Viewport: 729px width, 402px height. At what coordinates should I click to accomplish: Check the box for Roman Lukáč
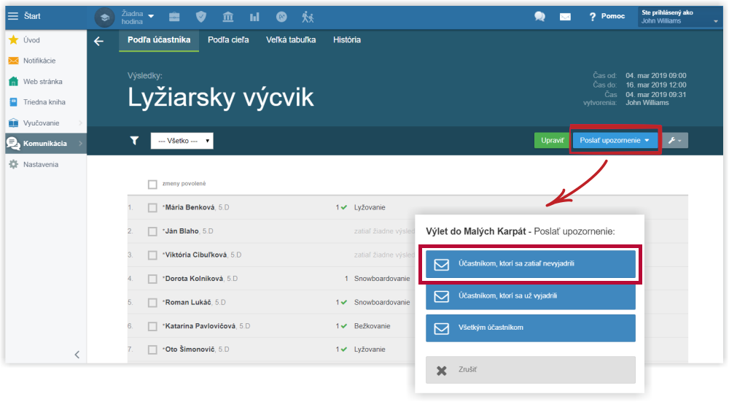[x=152, y=303]
